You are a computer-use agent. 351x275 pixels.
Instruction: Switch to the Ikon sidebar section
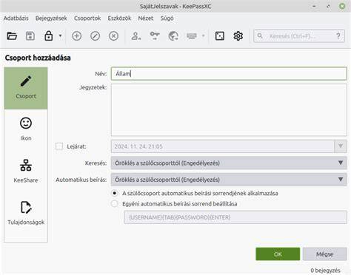click(x=26, y=129)
